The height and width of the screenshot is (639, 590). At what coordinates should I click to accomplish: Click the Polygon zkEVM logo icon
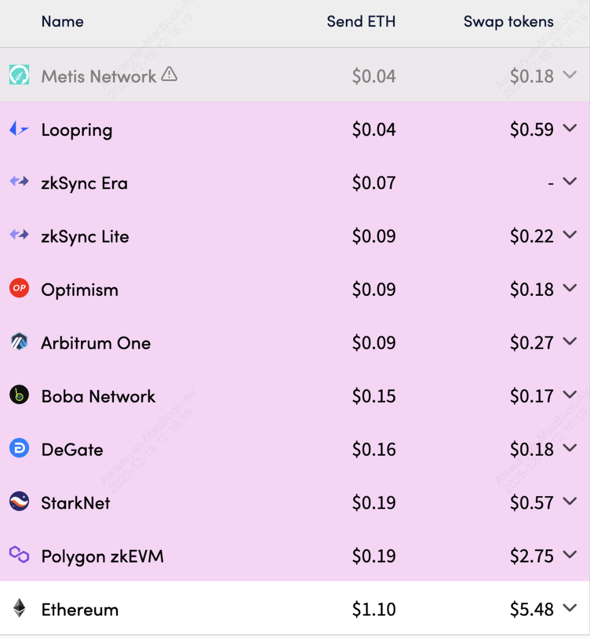(19, 555)
